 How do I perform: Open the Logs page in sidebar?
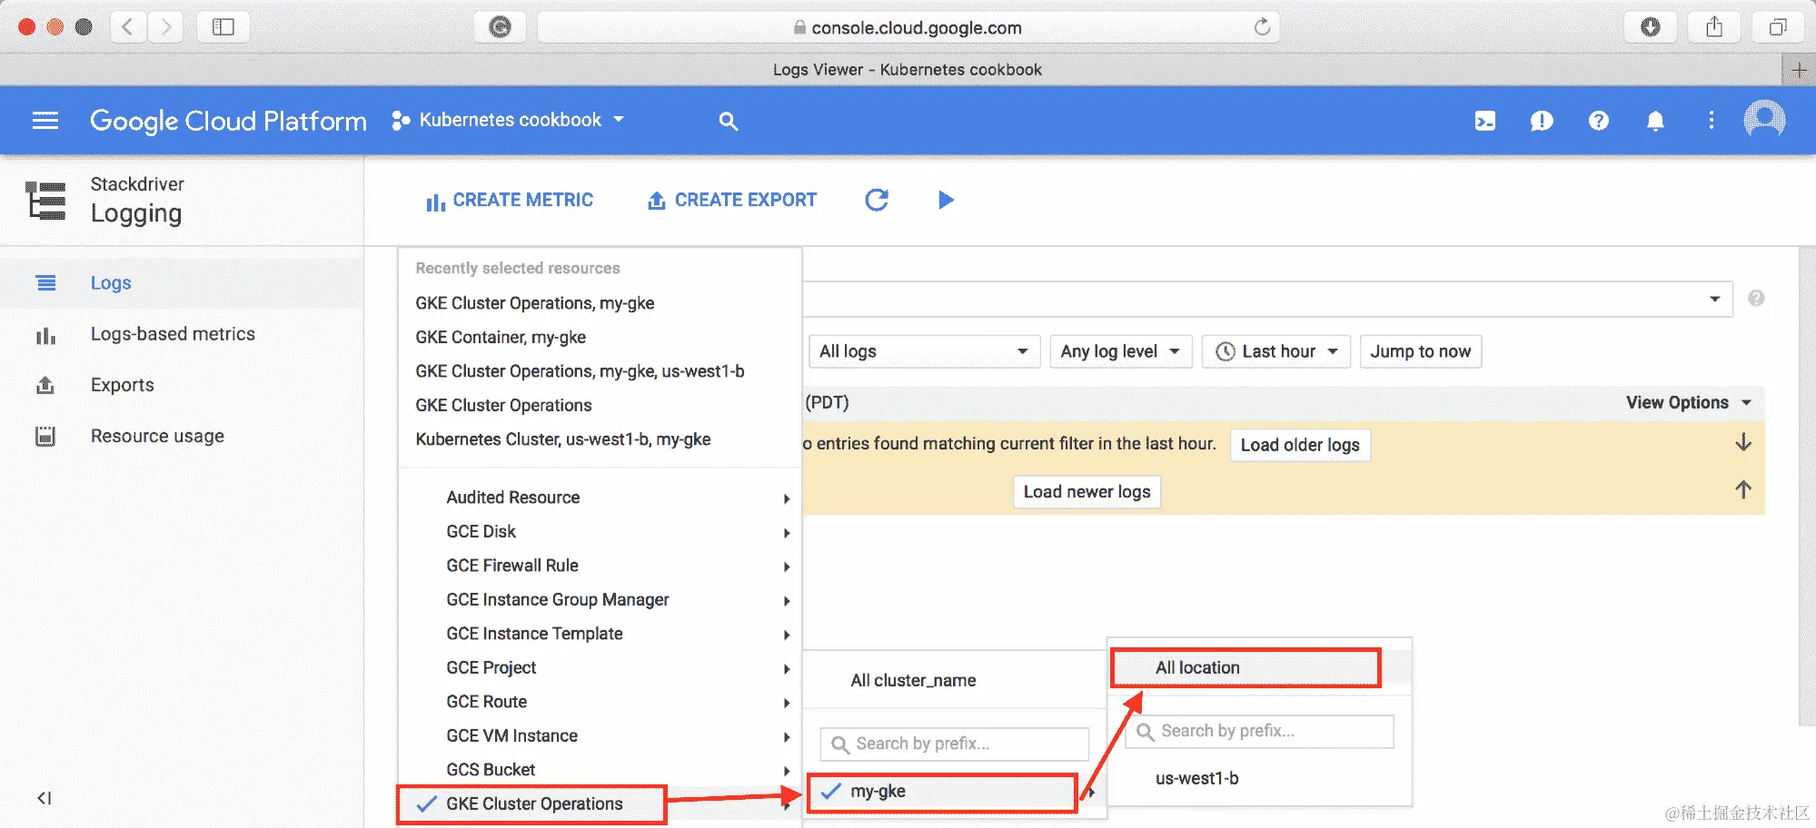pyautogui.click(x=111, y=283)
